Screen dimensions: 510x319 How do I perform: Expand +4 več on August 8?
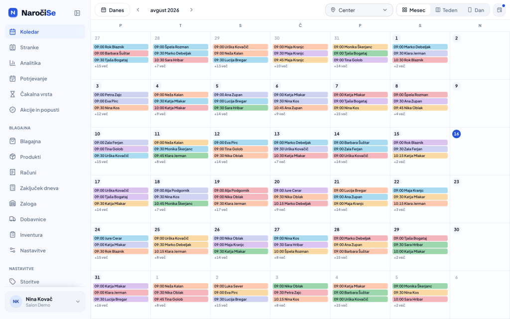(x=399, y=114)
